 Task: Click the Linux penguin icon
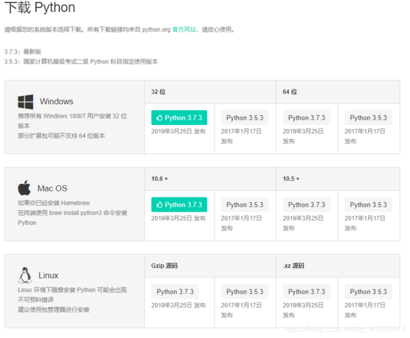(x=25, y=275)
